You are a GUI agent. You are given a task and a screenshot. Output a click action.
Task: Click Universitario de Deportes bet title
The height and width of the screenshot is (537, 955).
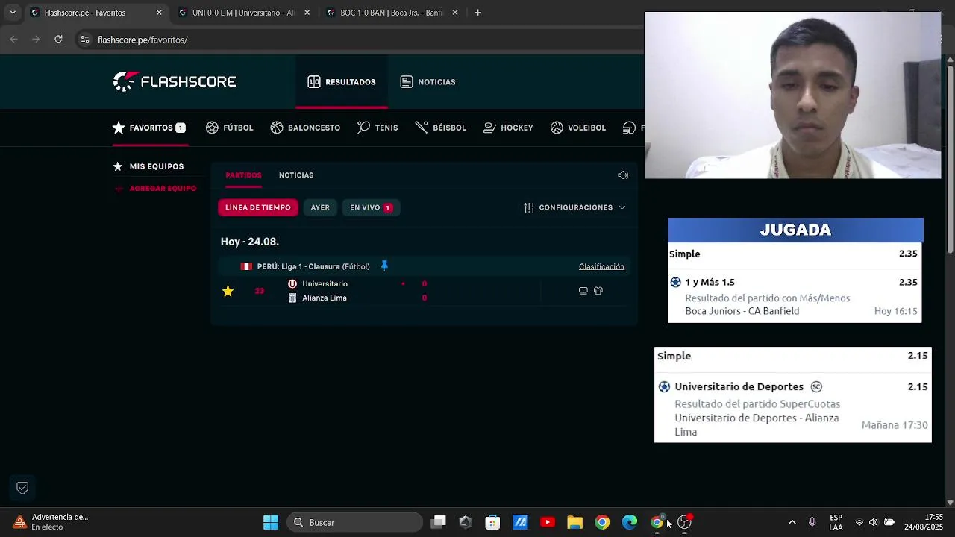pyautogui.click(x=739, y=386)
